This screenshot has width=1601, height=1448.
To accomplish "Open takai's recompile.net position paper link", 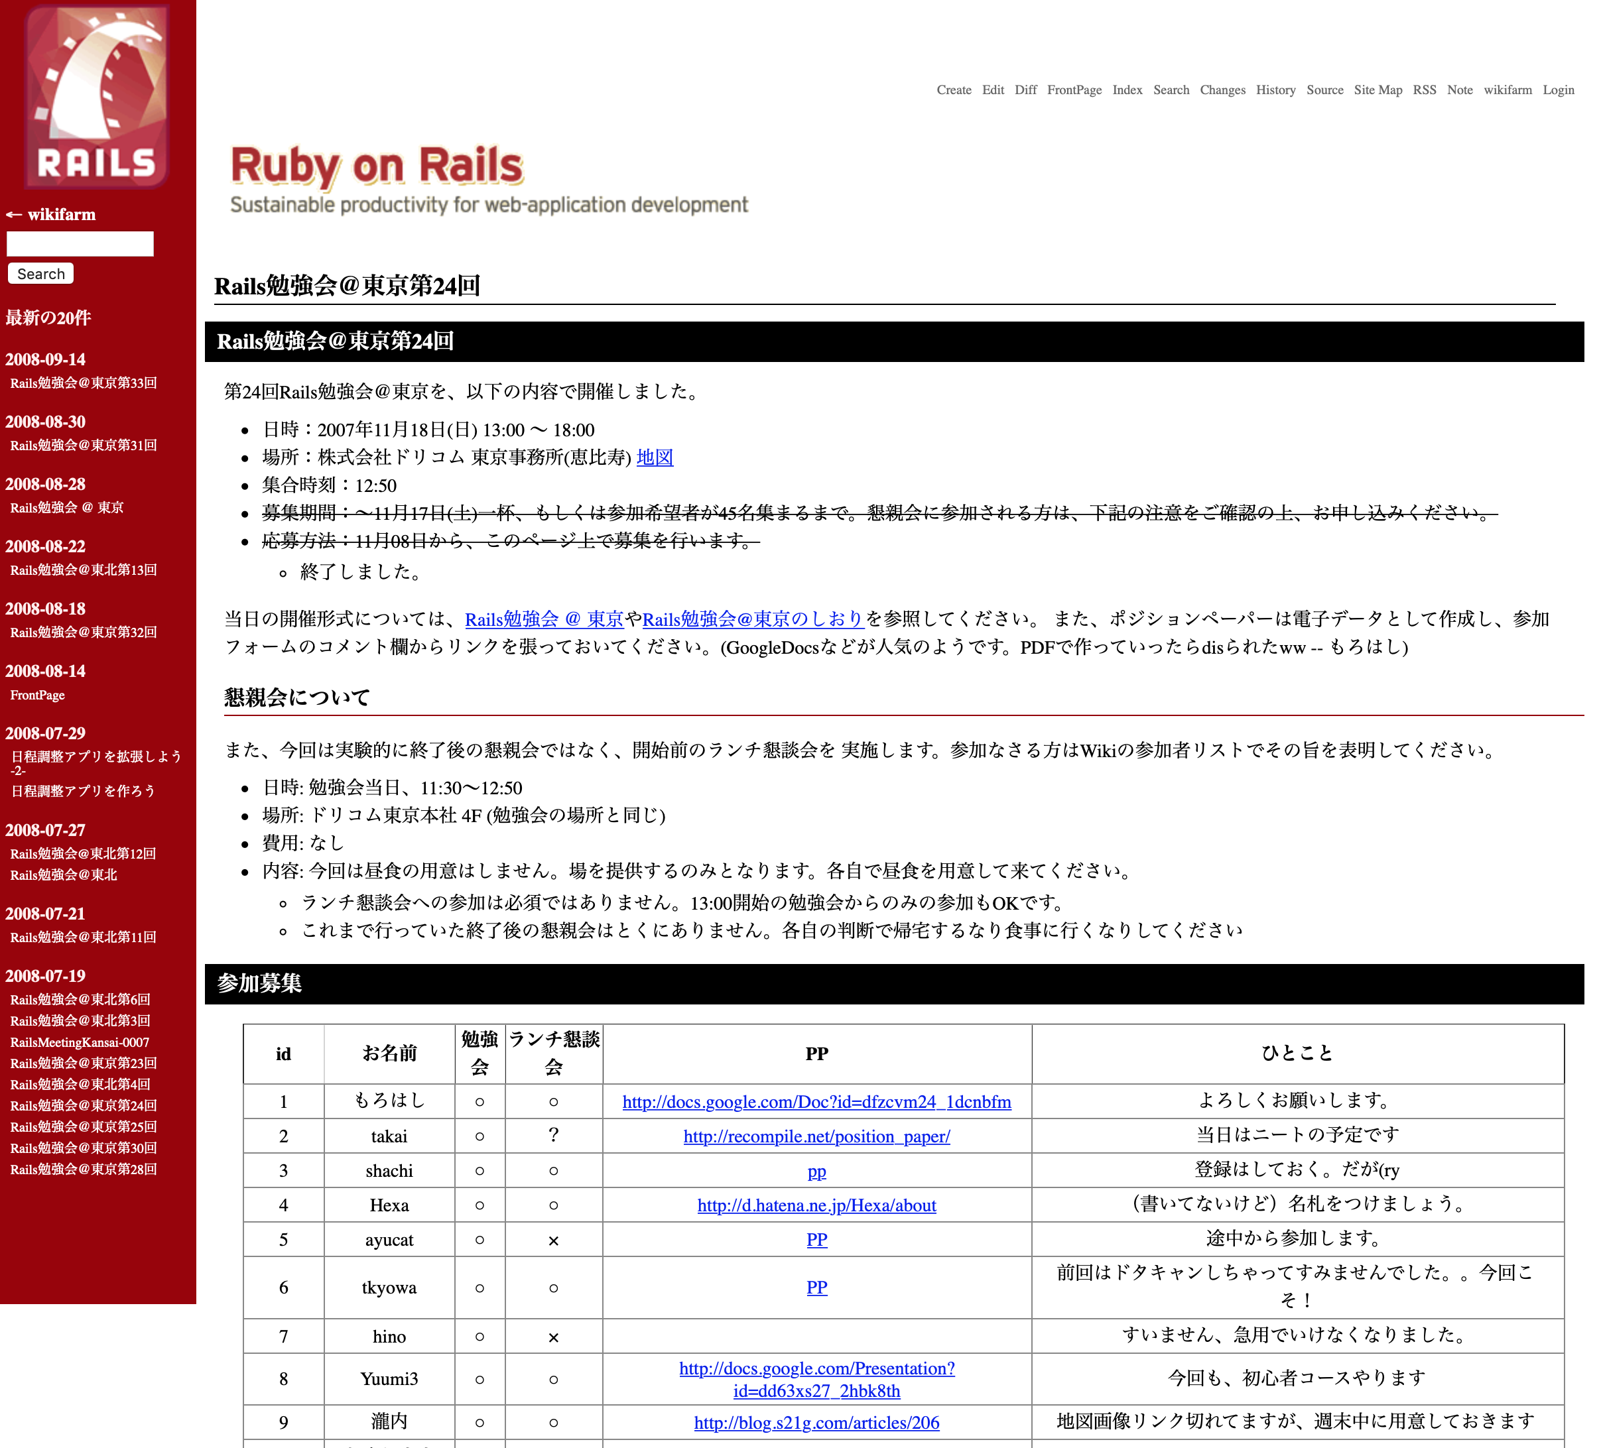I will pyautogui.click(x=816, y=1136).
